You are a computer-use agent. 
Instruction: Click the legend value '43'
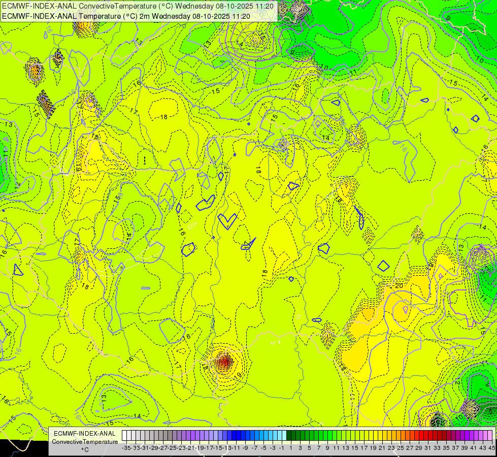pos(482,448)
